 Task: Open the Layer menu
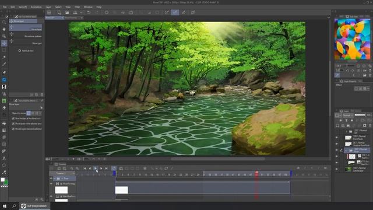(x=48, y=7)
